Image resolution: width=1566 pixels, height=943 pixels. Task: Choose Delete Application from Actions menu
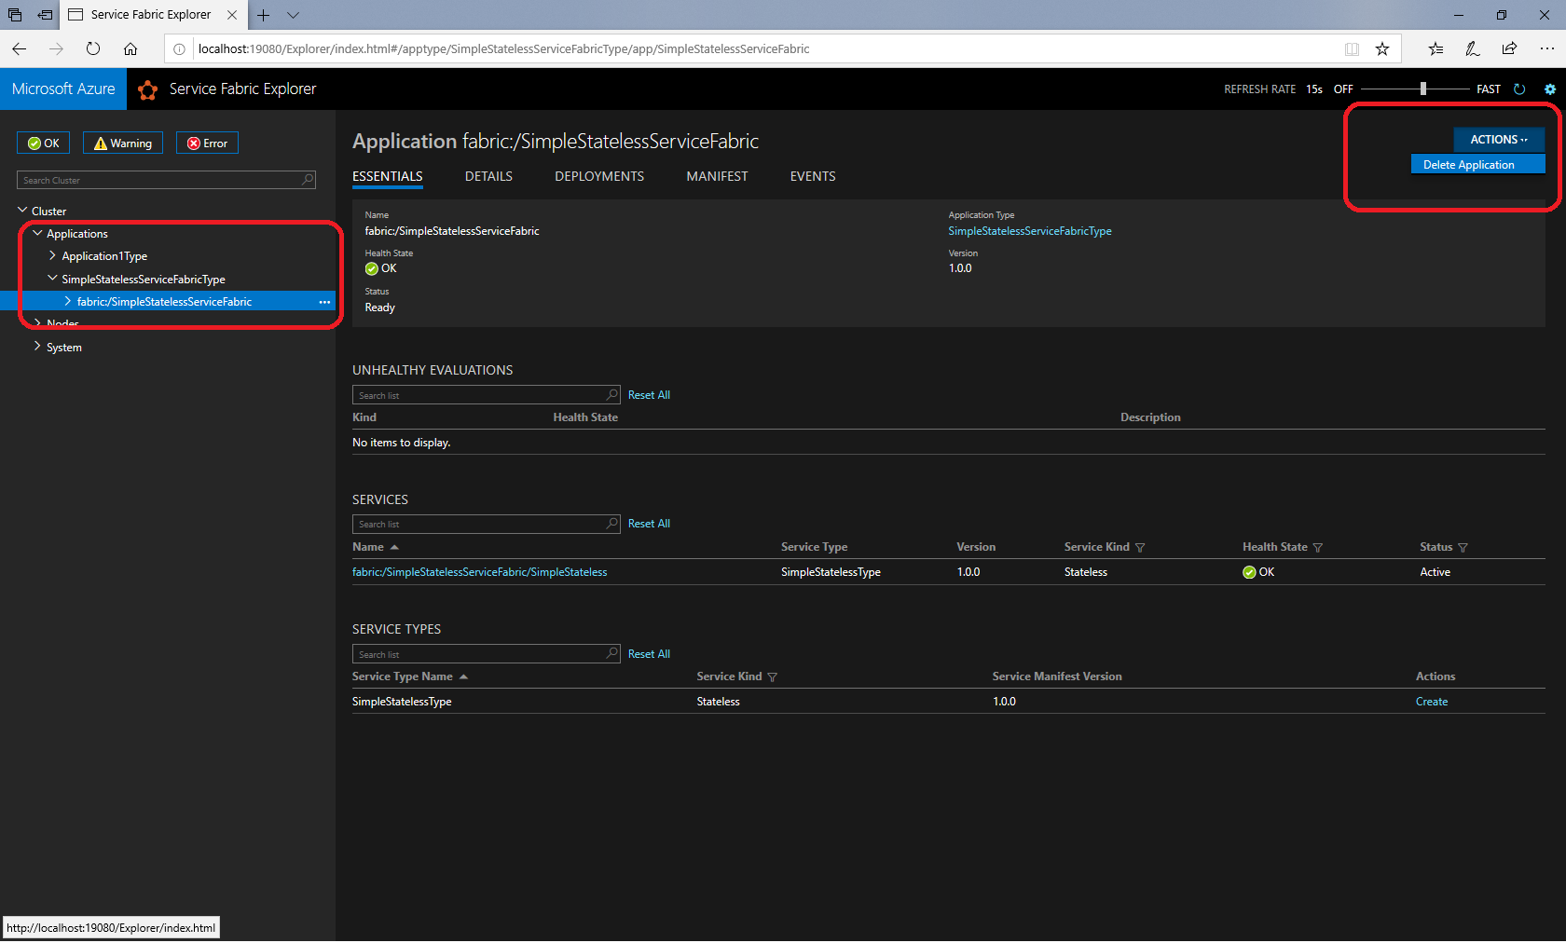tap(1477, 165)
